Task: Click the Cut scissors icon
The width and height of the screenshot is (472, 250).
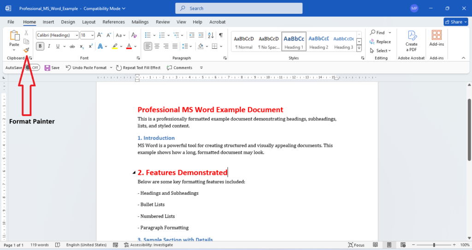Action: tap(26, 33)
